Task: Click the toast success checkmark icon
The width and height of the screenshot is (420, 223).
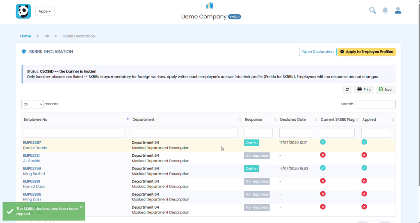Action: coord(10,212)
